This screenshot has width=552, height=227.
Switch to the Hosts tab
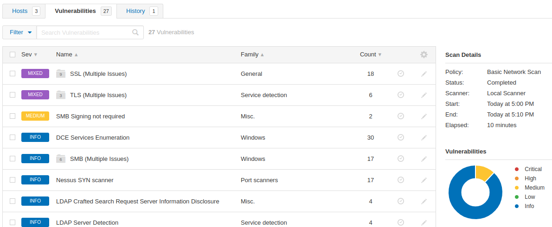(24, 11)
